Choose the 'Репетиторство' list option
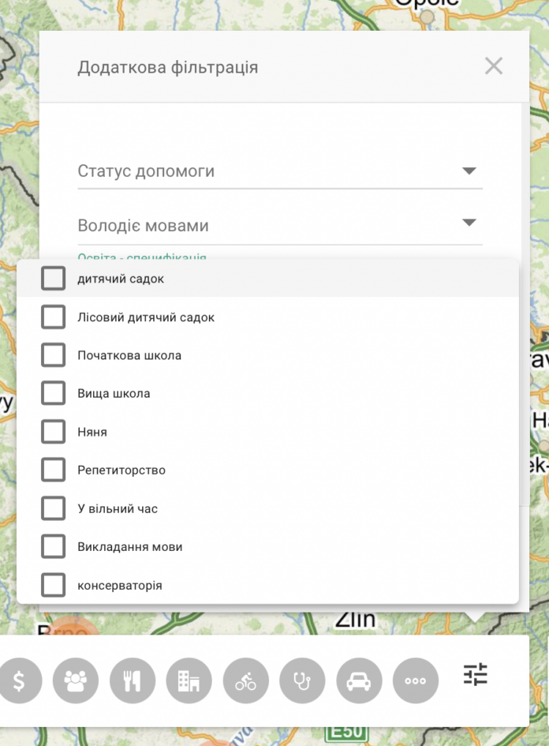The height and width of the screenshot is (746, 549). pyautogui.click(x=267, y=470)
